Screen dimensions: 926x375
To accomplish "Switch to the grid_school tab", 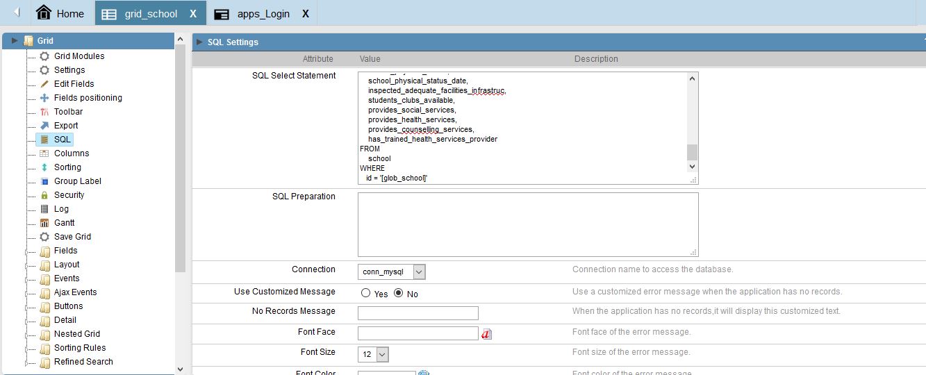I will (x=151, y=14).
